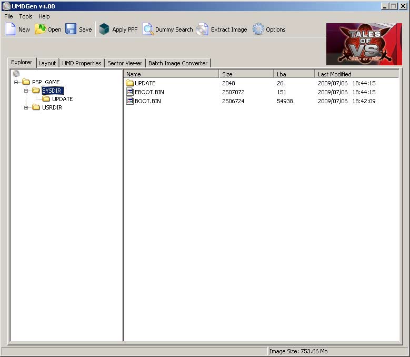Click the USRDIR folder icon in tree
410x357 pixels.
click(x=36, y=107)
